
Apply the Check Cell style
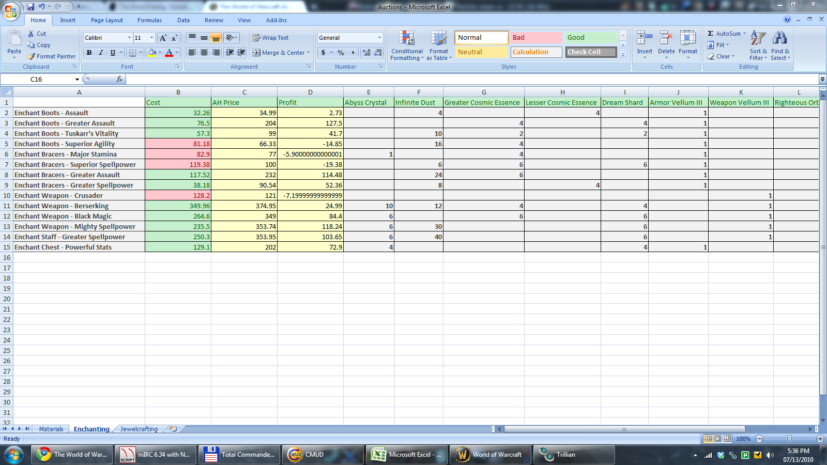click(x=590, y=52)
